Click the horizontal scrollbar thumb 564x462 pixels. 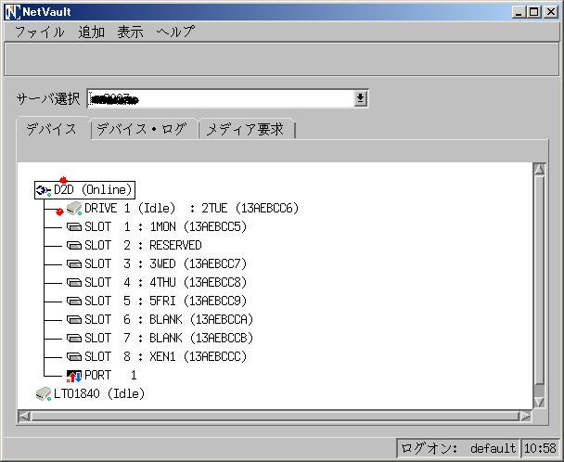pyautogui.click(x=275, y=417)
